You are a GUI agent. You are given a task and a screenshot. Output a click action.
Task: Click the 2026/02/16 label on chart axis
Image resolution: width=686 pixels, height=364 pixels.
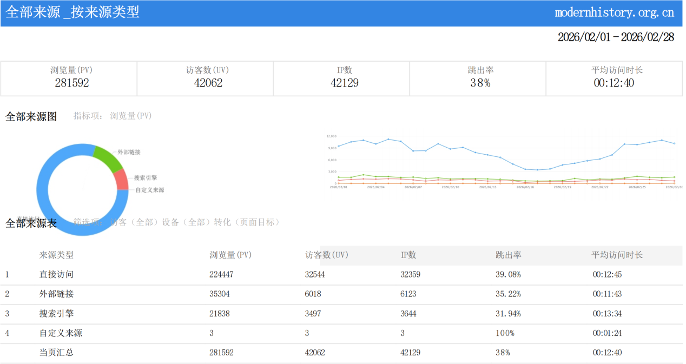[525, 187]
